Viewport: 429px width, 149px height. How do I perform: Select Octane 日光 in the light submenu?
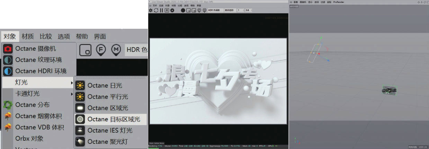click(x=111, y=85)
